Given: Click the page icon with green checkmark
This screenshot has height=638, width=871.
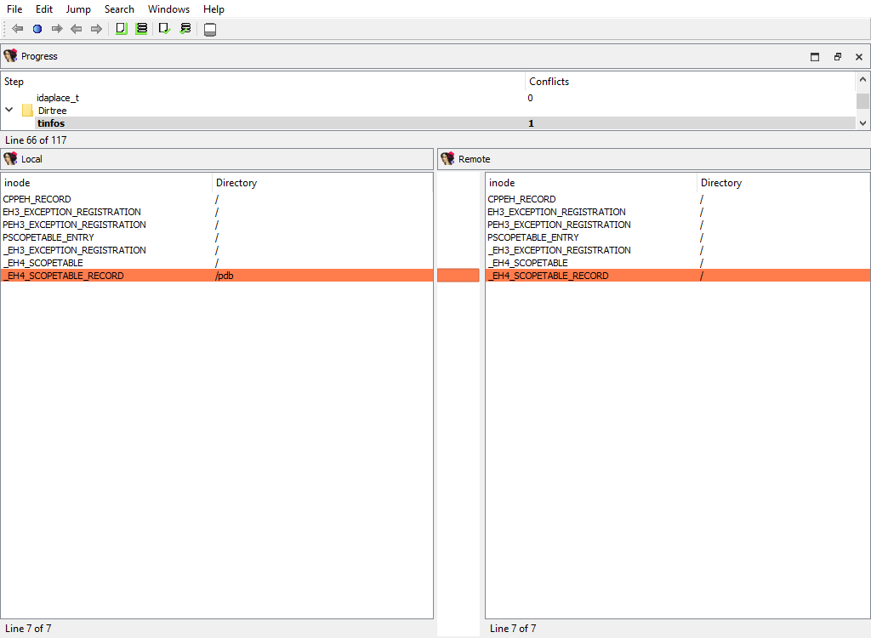Looking at the screenshot, I should 164,29.
